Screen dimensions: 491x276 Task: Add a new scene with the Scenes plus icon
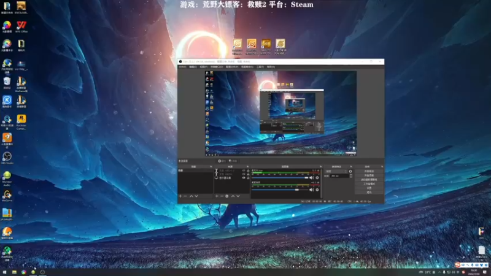[180, 196]
